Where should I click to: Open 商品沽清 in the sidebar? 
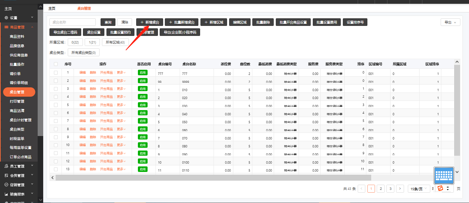click(x=17, y=111)
